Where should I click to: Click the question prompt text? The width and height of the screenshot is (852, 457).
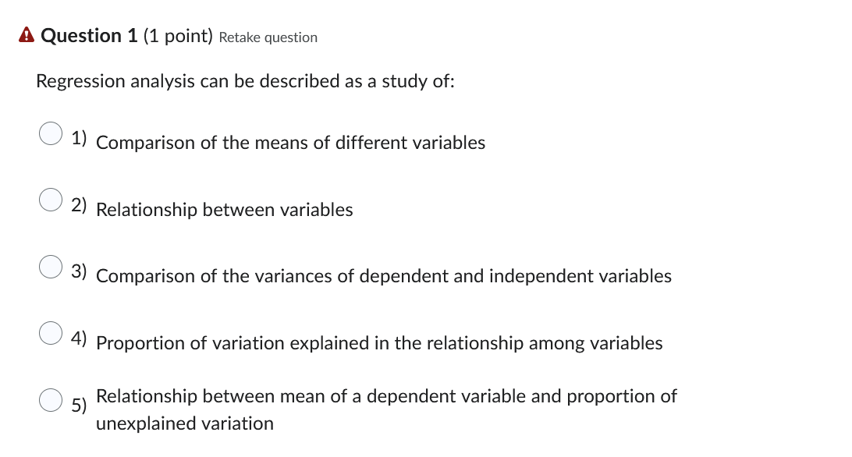coord(245,81)
